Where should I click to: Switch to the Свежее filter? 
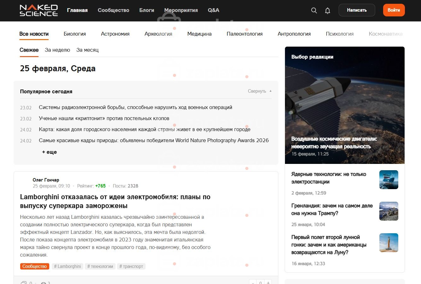29,50
